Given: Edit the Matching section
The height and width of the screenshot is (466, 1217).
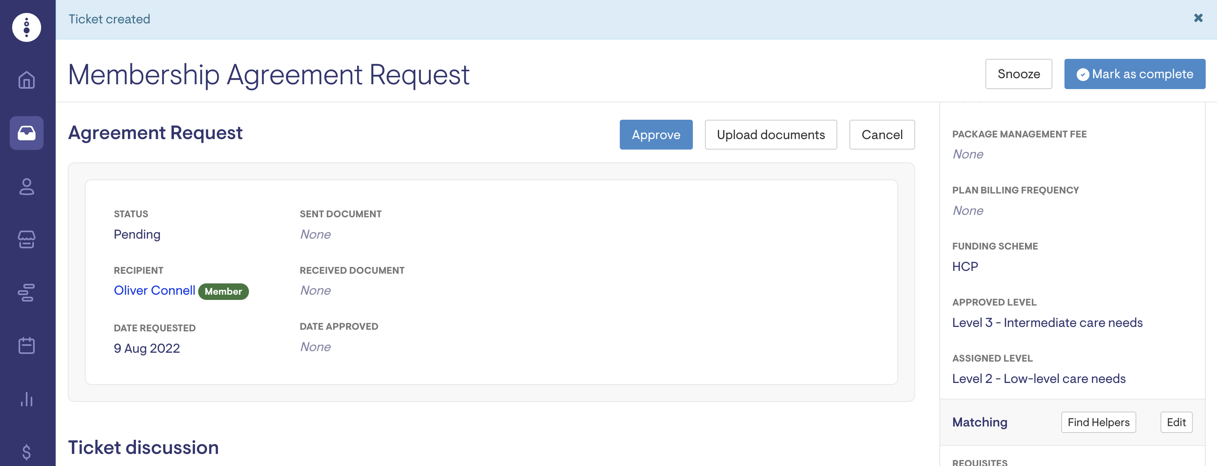Looking at the screenshot, I should pos(1176,422).
